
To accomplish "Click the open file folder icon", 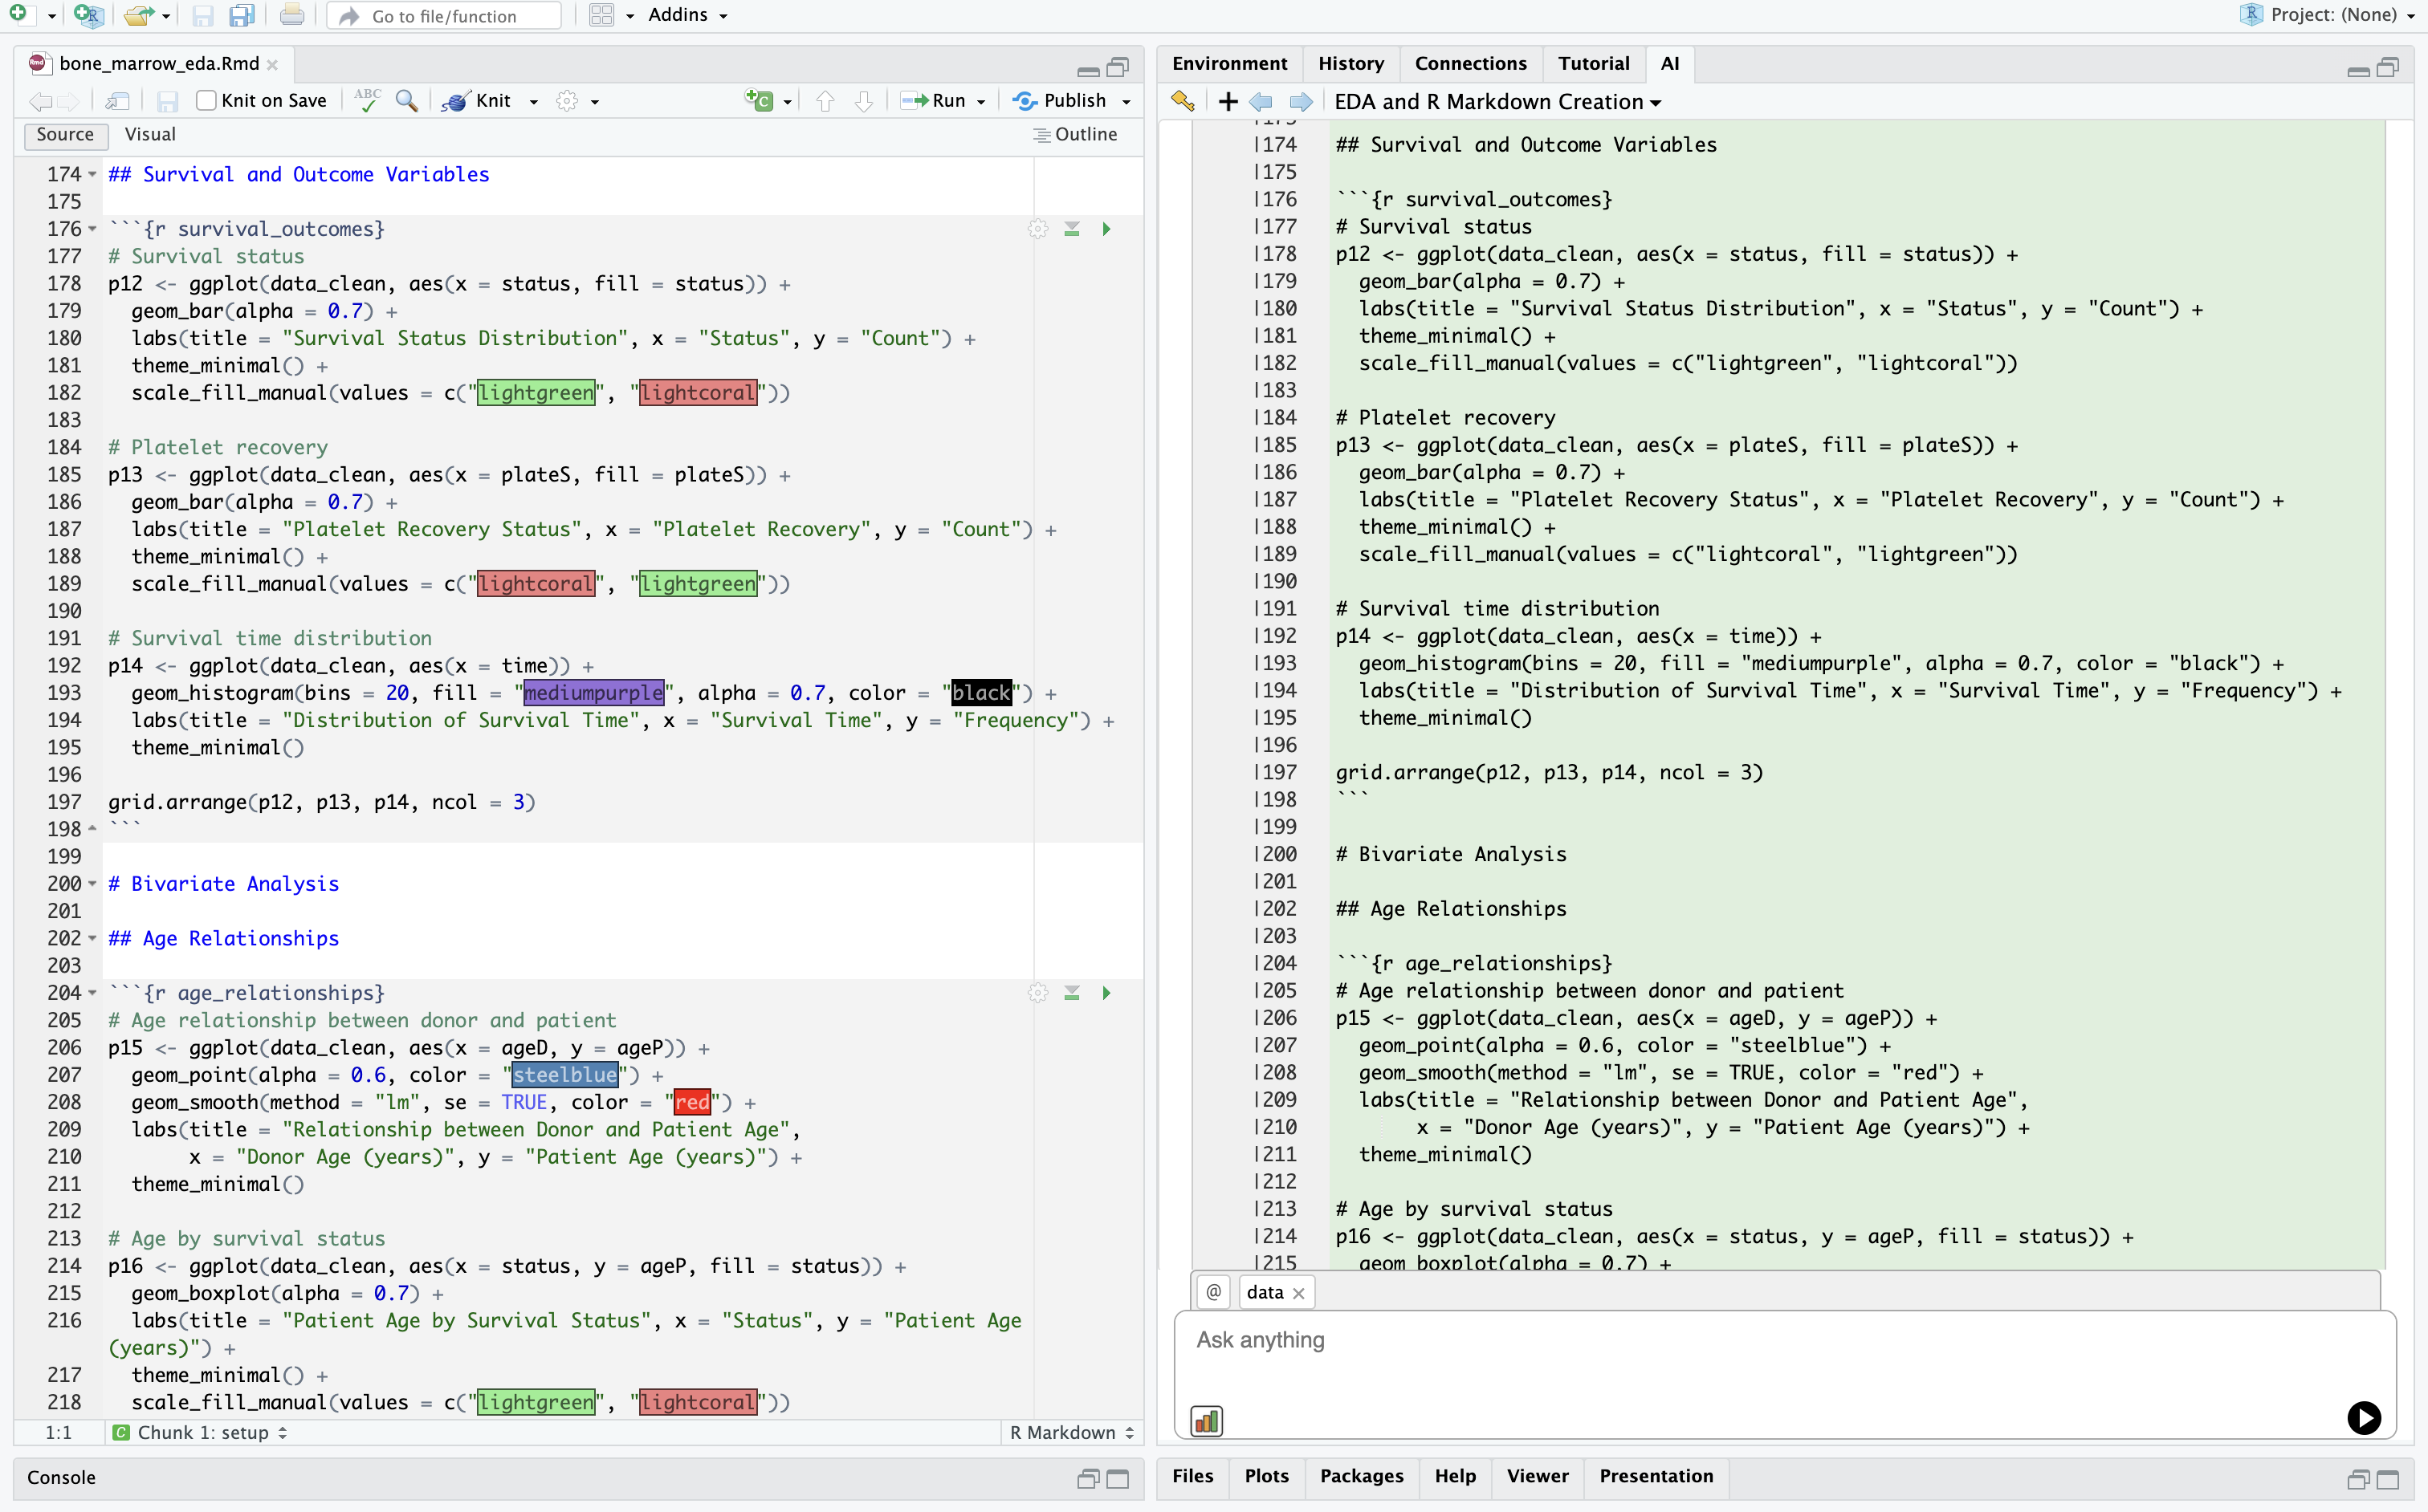I will coord(138,15).
